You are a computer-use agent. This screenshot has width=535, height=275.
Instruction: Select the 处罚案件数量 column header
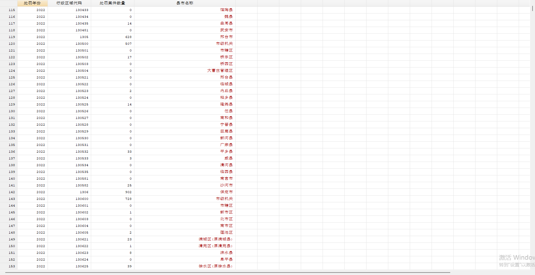coord(113,3)
